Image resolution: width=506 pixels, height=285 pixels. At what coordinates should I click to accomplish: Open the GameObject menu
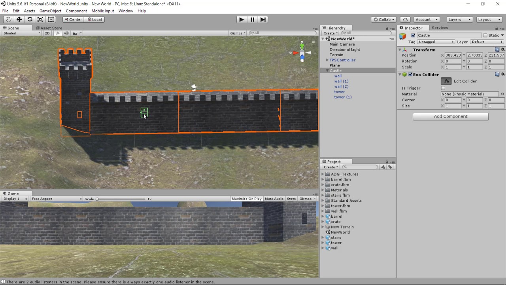50,11
